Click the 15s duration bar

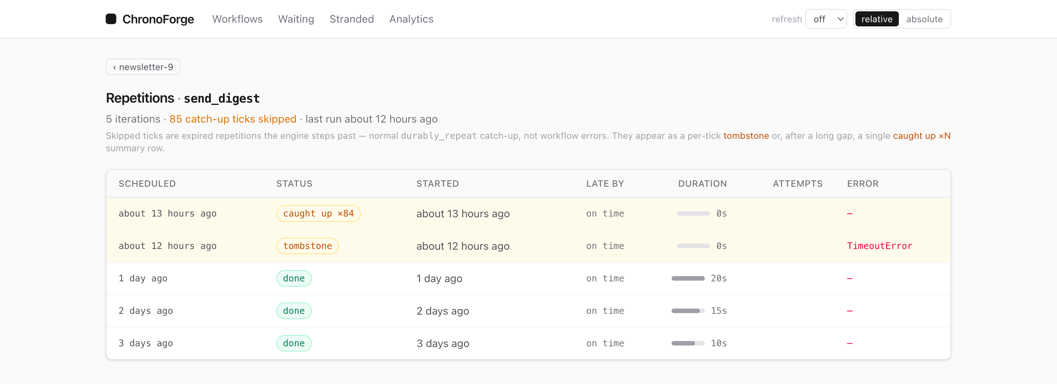pos(688,311)
